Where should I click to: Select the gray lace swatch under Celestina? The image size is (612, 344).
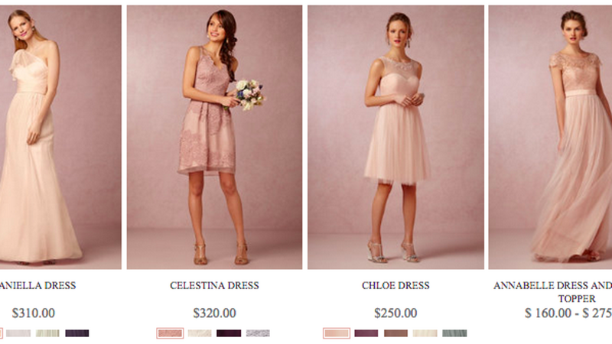coord(258,333)
